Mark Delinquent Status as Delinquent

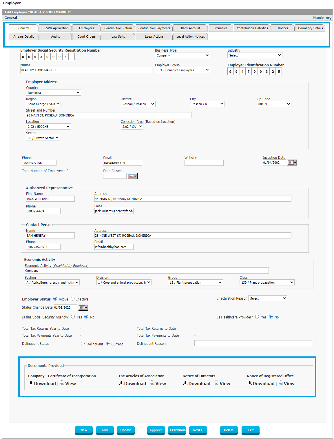[x=83, y=344]
